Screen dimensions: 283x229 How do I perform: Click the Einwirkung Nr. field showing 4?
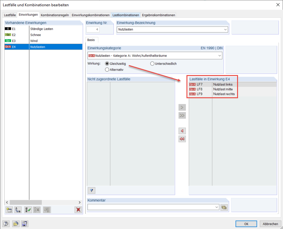coord(93,29)
